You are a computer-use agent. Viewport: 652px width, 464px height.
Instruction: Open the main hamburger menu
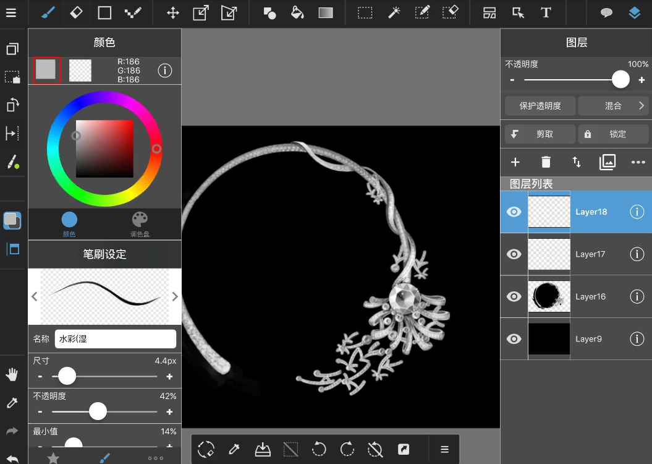point(11,13)
